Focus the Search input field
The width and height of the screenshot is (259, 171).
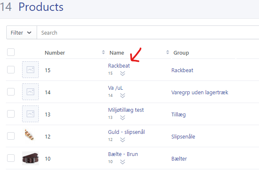click(148, 33)
